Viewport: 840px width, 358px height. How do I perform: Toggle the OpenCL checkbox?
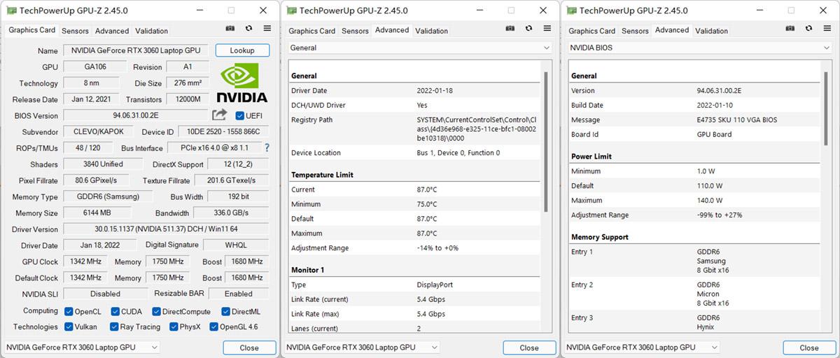(69, 312)
